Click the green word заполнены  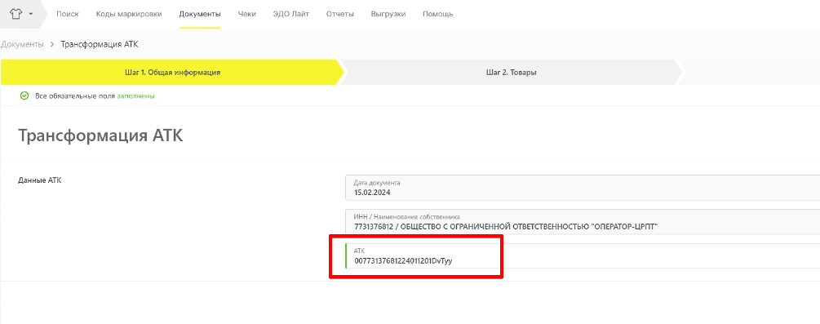135,96
